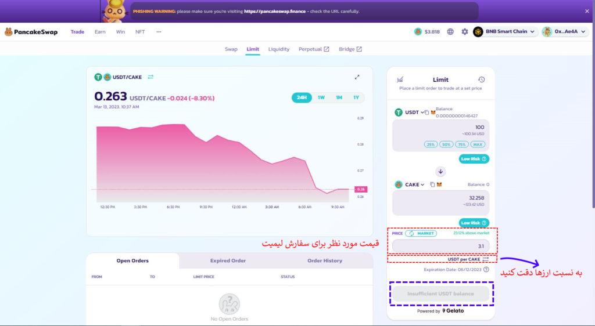Click the limit price input showing 3.1
Image resolution: width=595 pixels, height=326 pixels.
[x=440, y=246]
